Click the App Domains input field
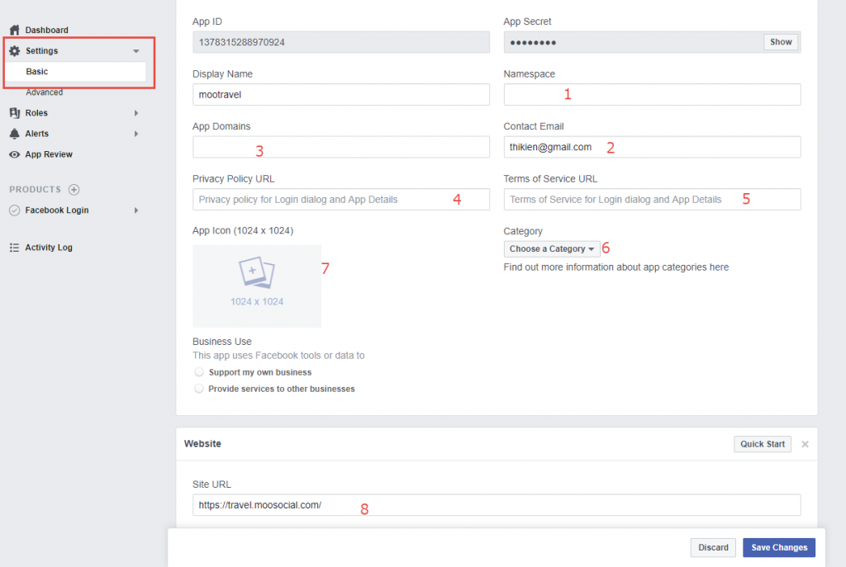 pos(341,147)
